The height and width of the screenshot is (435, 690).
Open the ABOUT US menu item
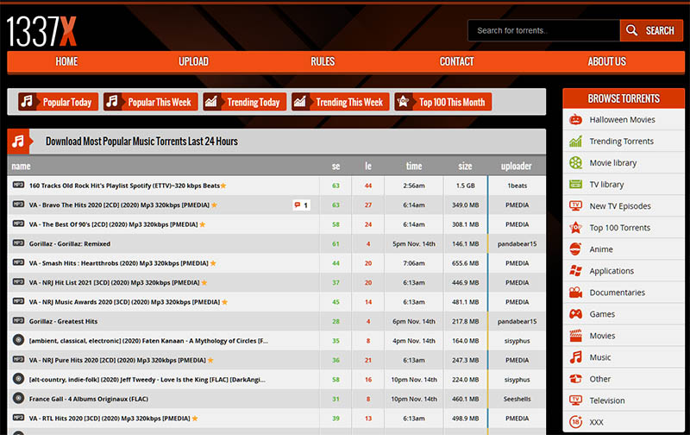[x=607, y=61]
